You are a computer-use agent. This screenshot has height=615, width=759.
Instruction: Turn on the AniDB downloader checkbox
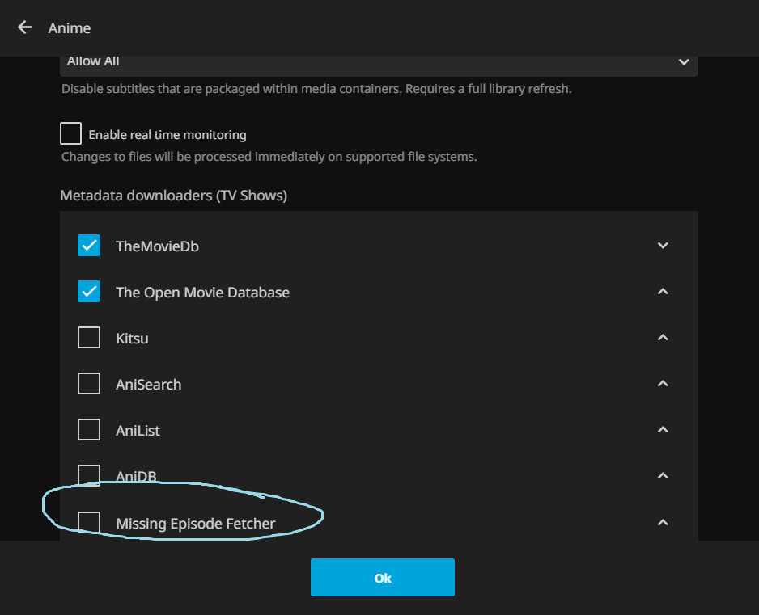[89, 475]
